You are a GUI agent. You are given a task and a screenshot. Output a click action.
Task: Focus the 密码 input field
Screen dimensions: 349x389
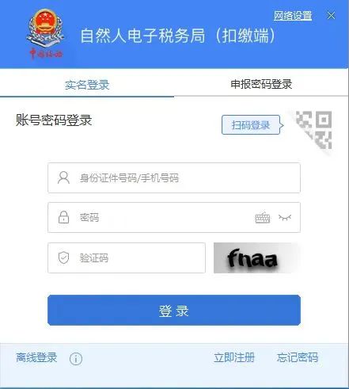pos(174,218)
